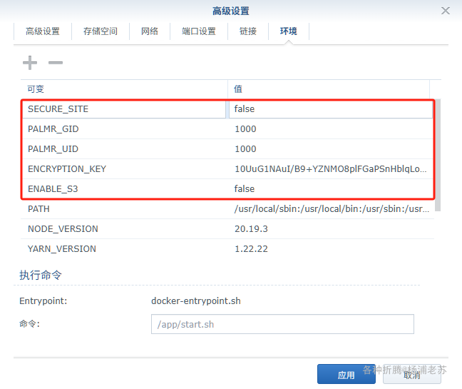Screen dimensions: 462x389
Task: Click the PALMR_GID value 1000
Action: click(245, 129)
